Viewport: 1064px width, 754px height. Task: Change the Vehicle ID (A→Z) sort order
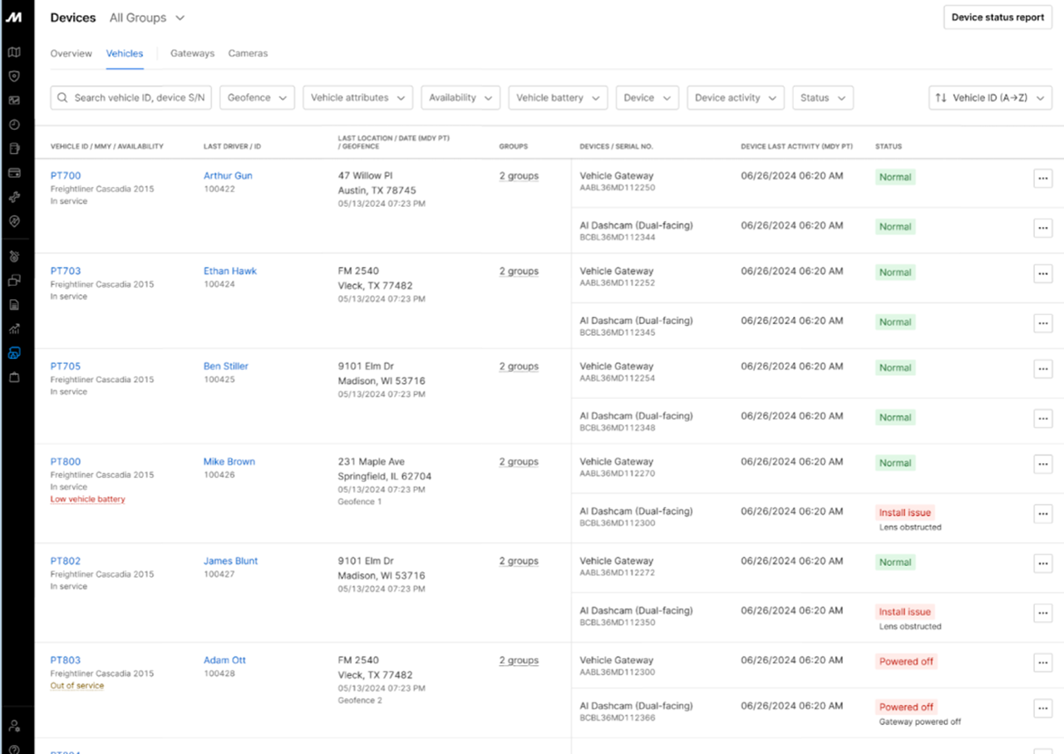[x=989, y=98]
